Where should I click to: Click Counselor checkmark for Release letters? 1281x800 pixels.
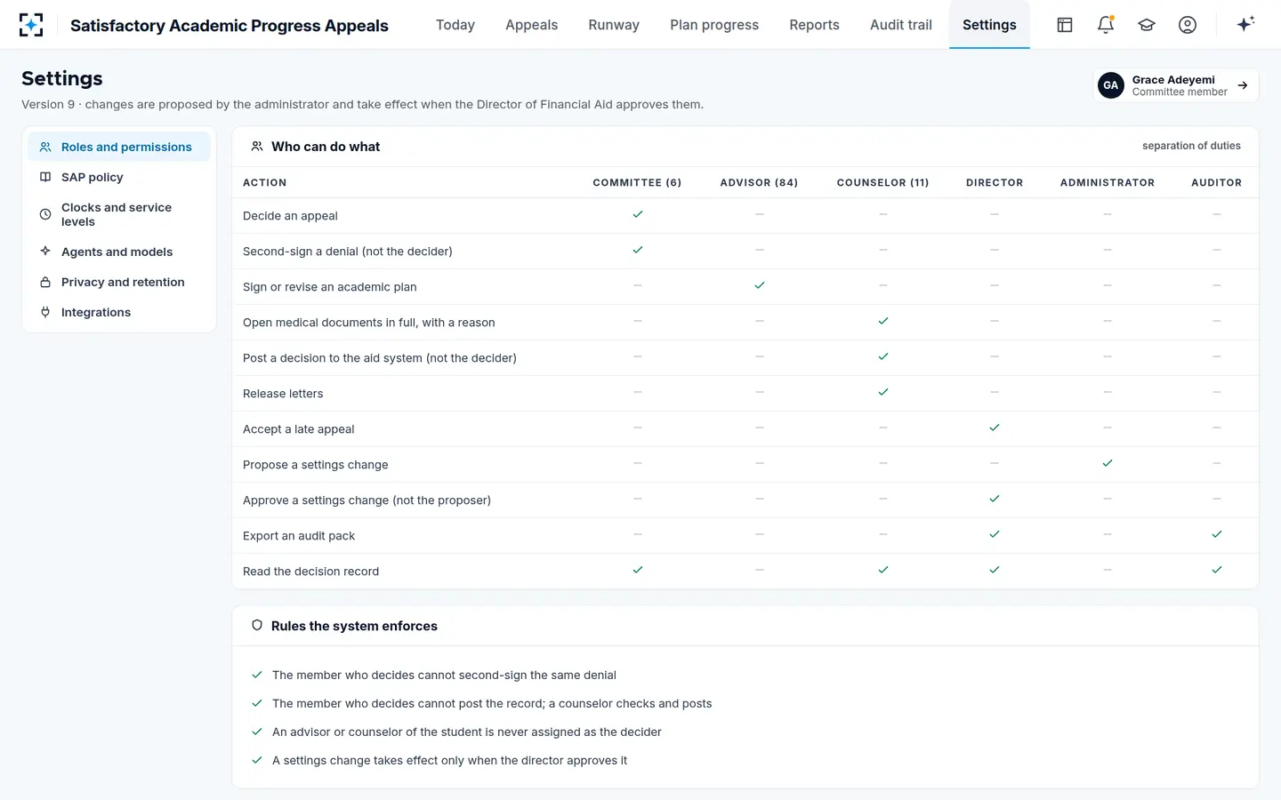883,392
